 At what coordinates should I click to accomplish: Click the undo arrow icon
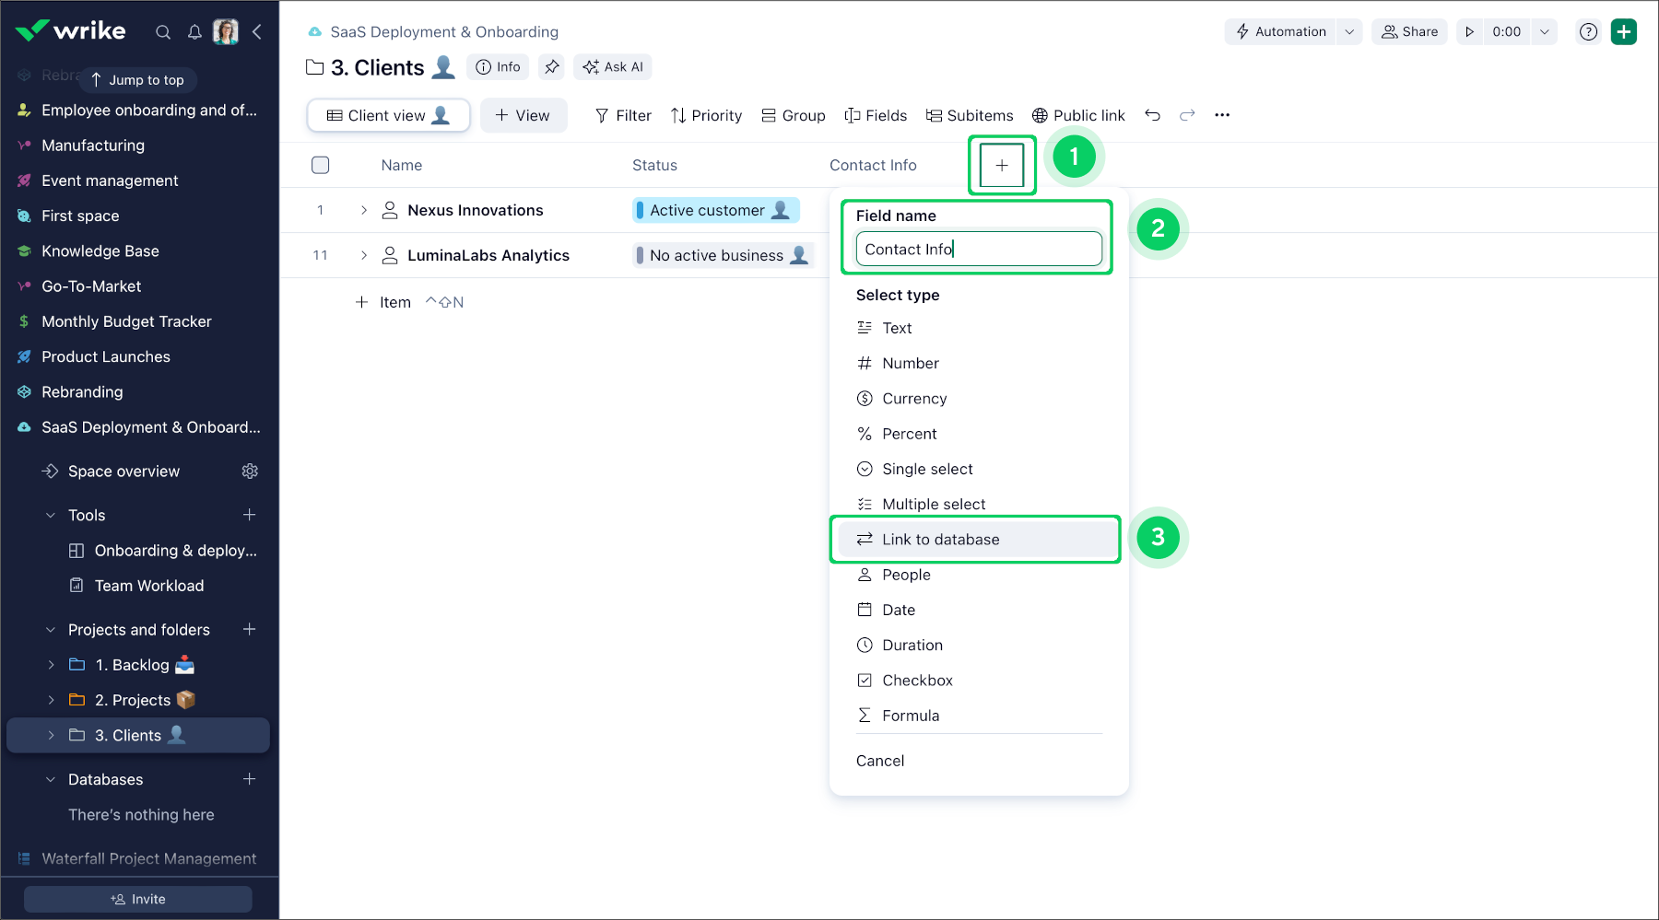(1153, 115)
